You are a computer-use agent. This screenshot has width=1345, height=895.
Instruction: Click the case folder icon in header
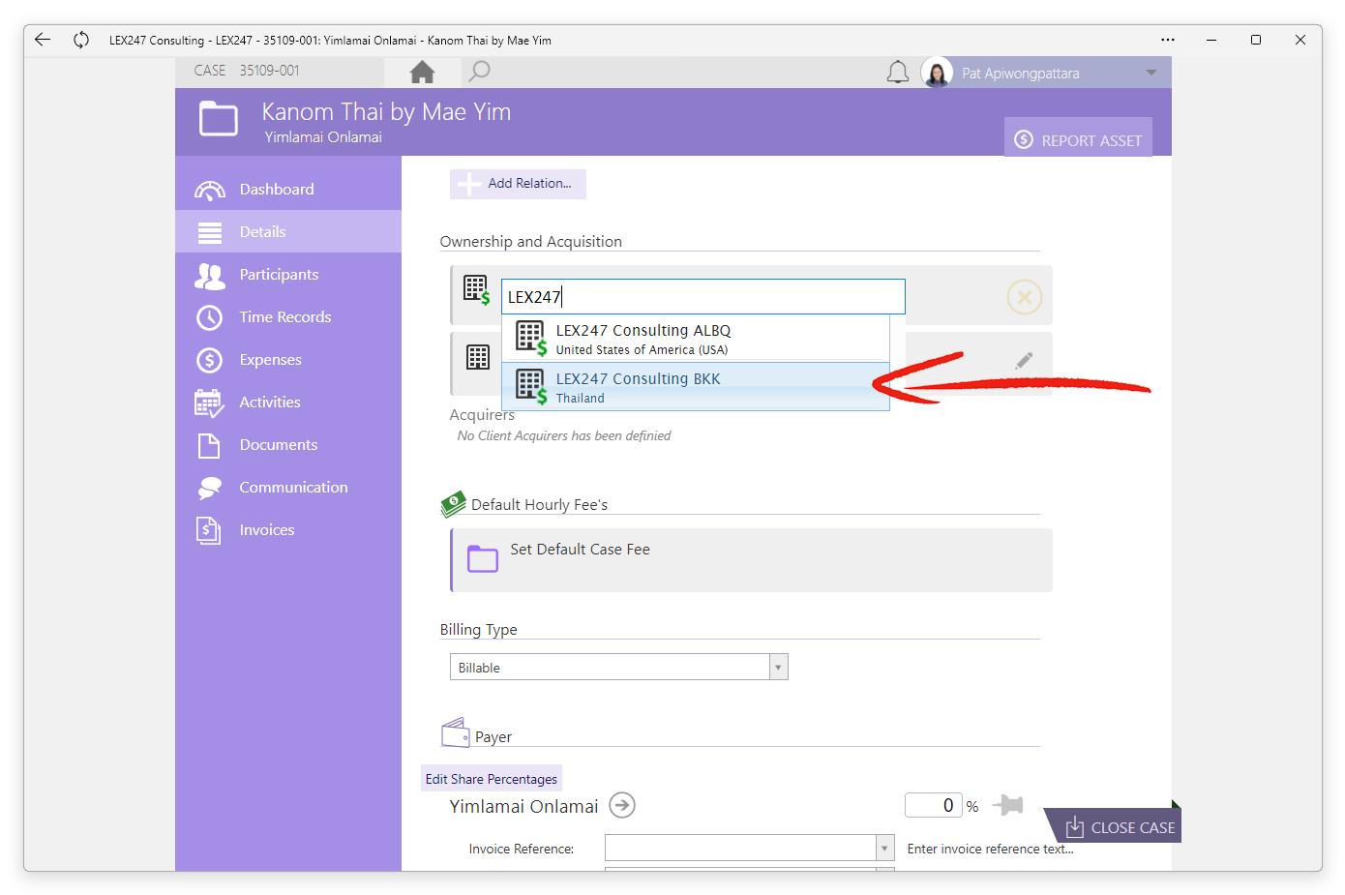click(x=219, y=119)
